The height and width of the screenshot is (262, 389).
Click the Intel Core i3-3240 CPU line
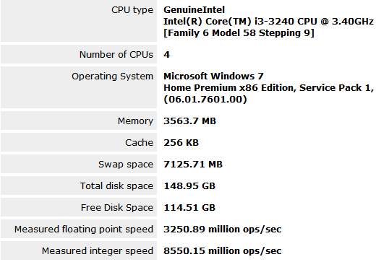point(268,22)
